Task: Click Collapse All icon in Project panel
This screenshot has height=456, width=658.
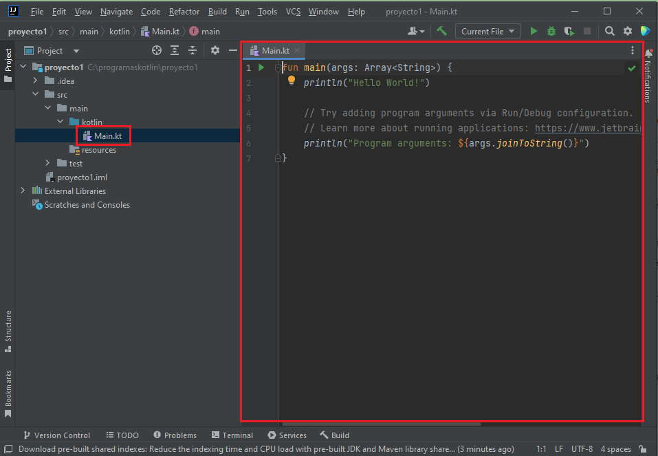Action: 193,50
